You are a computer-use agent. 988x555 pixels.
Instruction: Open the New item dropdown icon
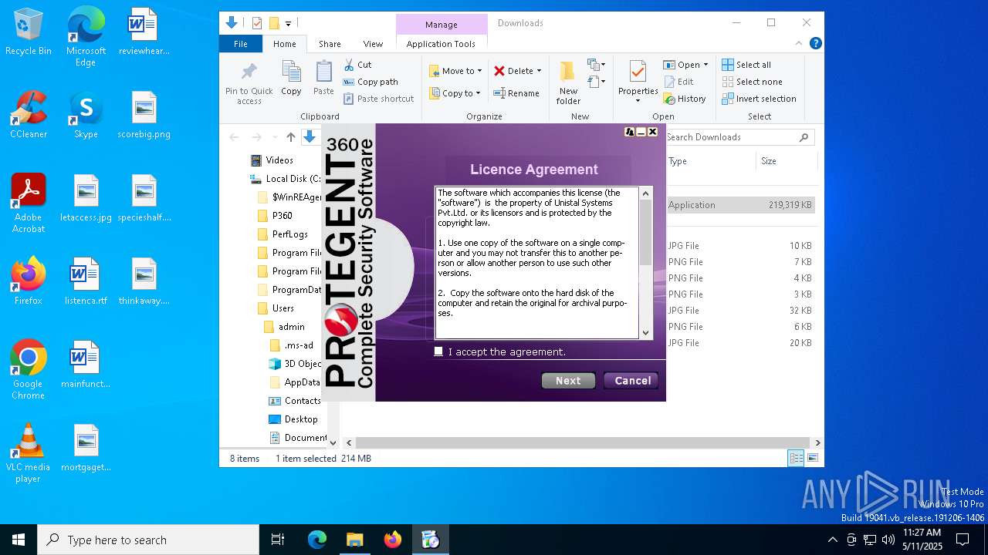click(596, 65)
